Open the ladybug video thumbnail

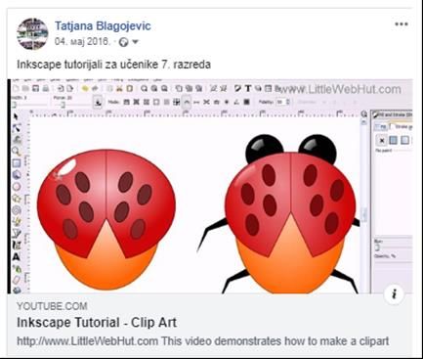210,187
